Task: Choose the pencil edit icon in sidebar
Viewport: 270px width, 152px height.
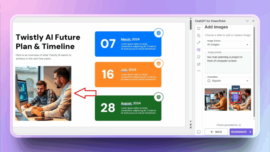Action: [x=199, y=42]
